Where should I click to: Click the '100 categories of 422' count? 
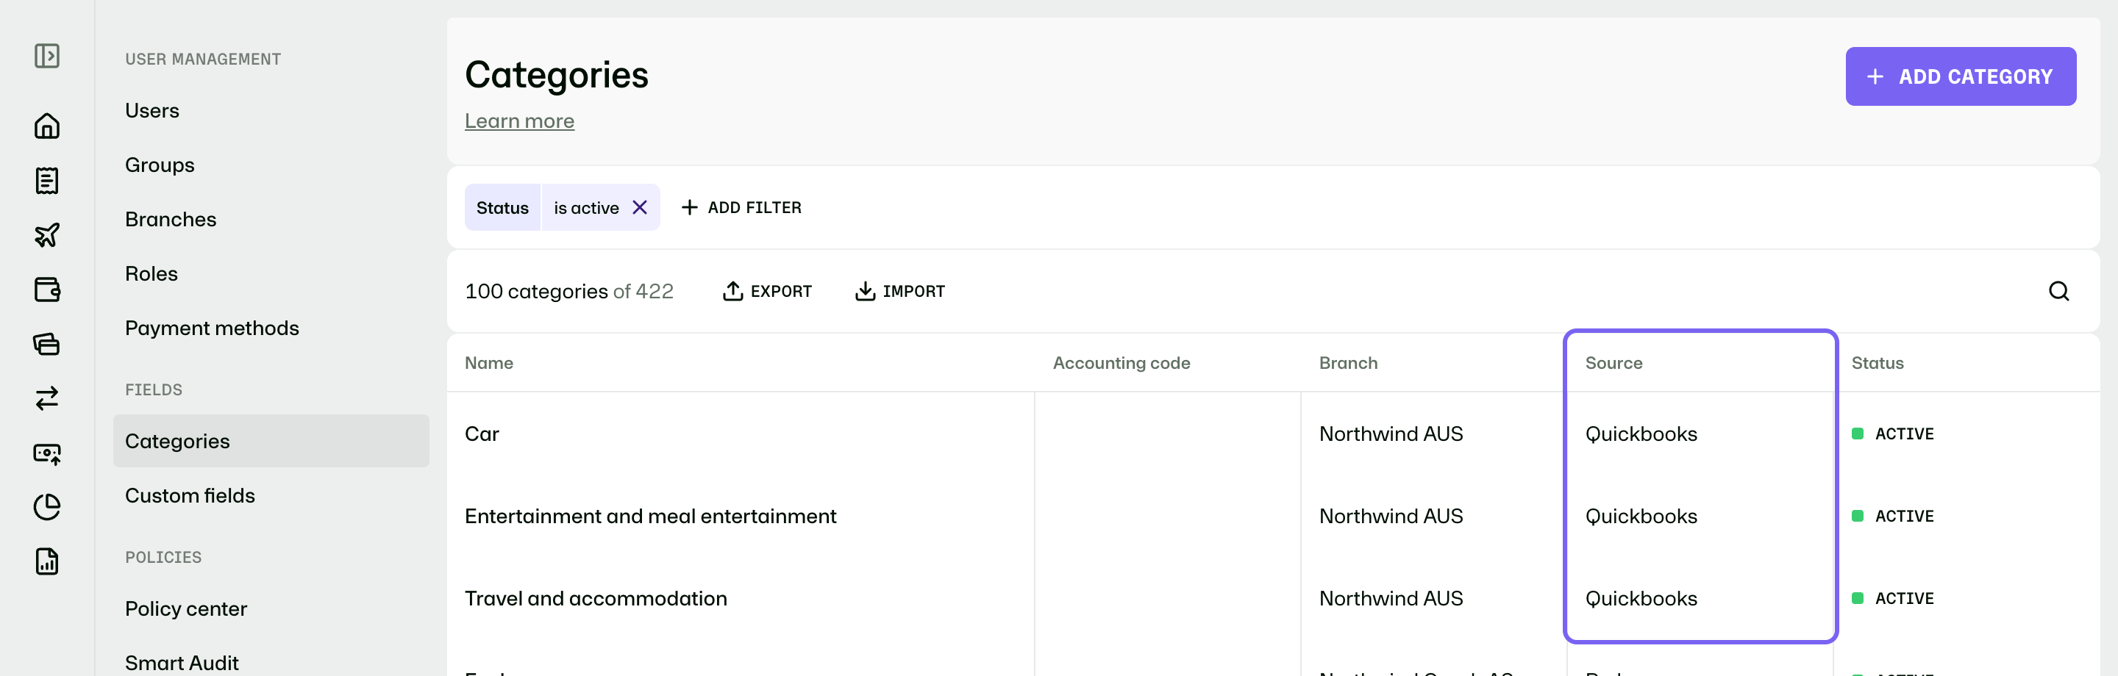(x=568, y=291)
